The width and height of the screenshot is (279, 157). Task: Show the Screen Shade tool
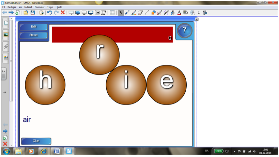click(71, 13)
